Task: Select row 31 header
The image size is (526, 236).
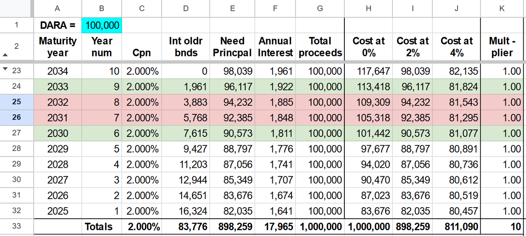Action: [16, 196]
